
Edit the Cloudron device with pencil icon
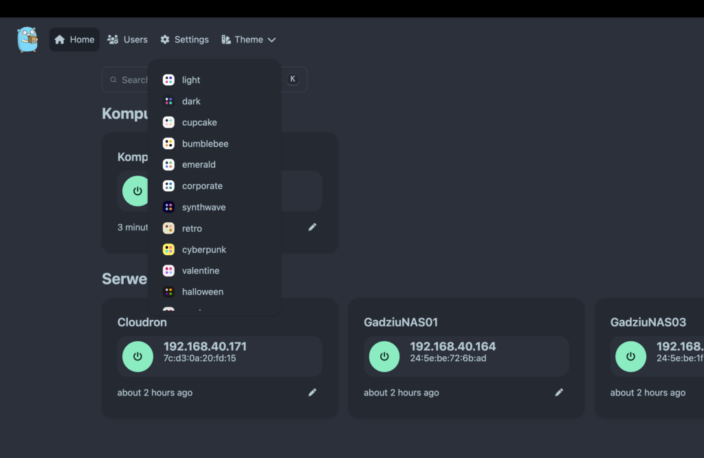pyautogui.click(x=313, y=392)
